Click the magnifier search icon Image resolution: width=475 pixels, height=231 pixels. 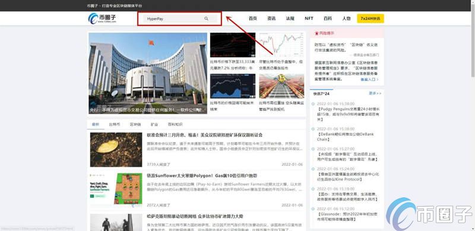(x=206, y=19)
